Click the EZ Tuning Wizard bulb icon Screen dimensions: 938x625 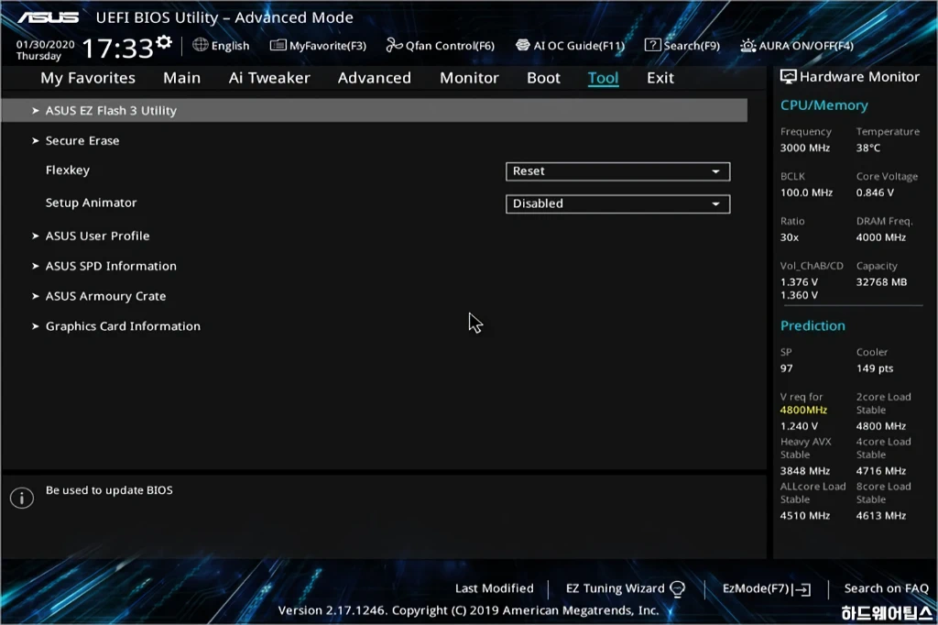(x=677, y=589)
